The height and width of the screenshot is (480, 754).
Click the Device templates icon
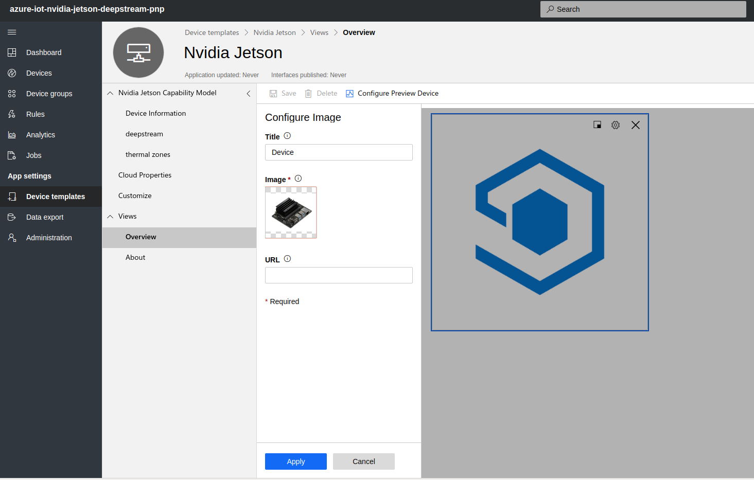pos(12,197)
